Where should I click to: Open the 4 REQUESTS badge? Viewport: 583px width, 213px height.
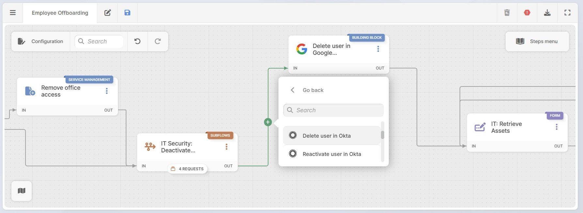click(x=187, y=169)
